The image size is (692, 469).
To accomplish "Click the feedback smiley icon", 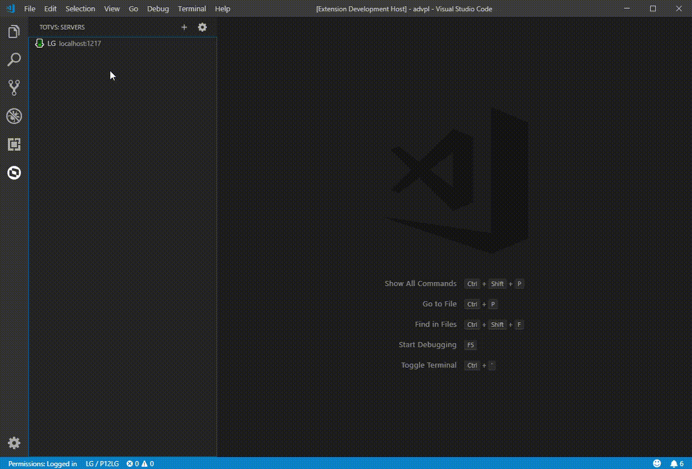I will click(657, 463).
